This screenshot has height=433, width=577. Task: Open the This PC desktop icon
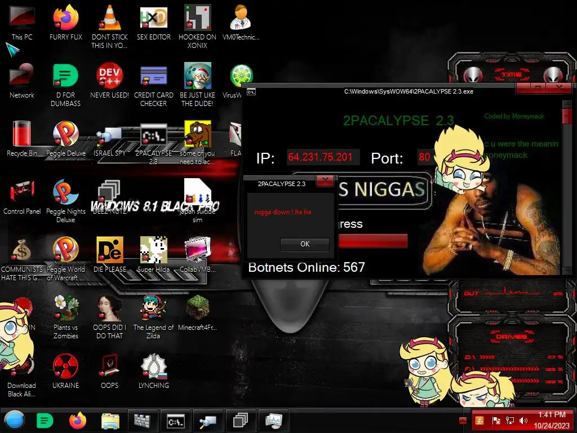[x=22, y=23]
